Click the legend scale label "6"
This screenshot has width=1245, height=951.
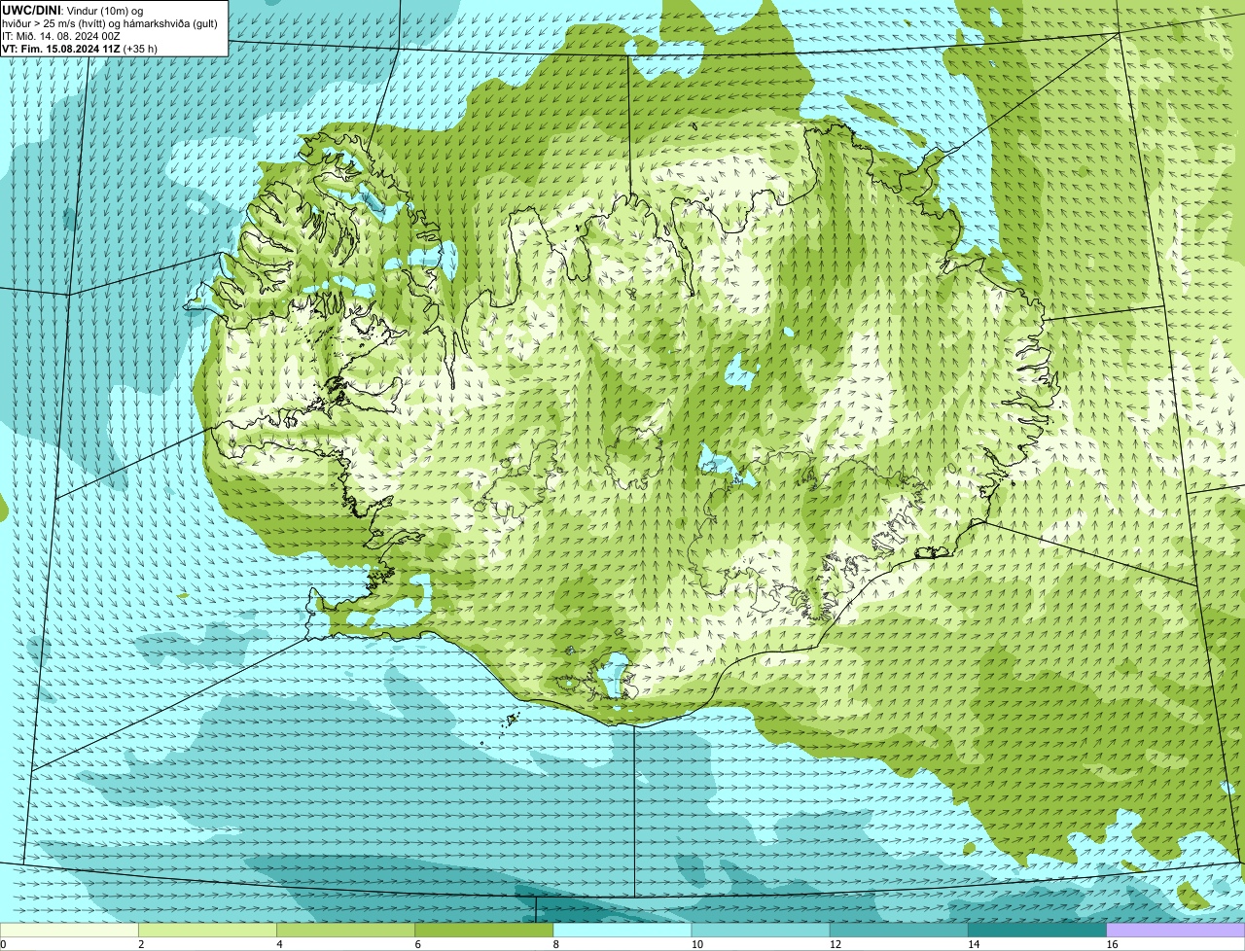pos(418,944)
